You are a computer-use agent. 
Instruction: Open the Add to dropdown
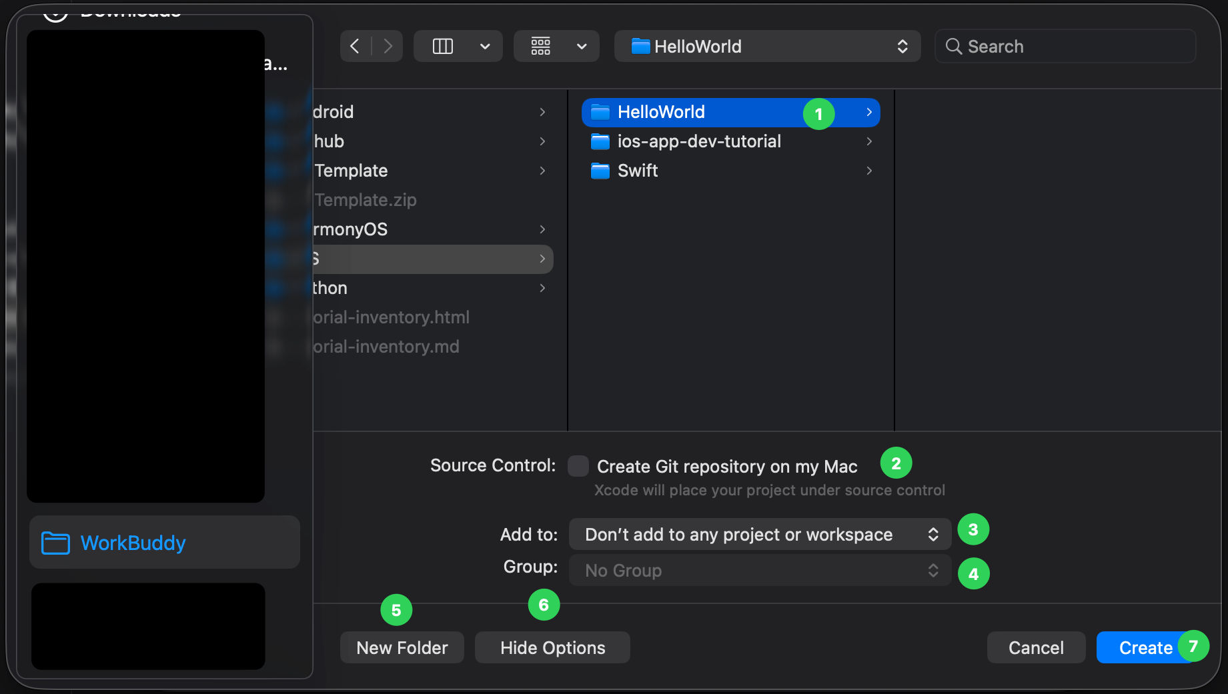(760, 534)
